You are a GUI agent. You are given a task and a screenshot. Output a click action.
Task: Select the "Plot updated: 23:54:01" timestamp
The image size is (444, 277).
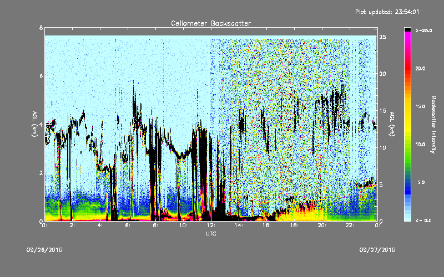tap(387, 12)
